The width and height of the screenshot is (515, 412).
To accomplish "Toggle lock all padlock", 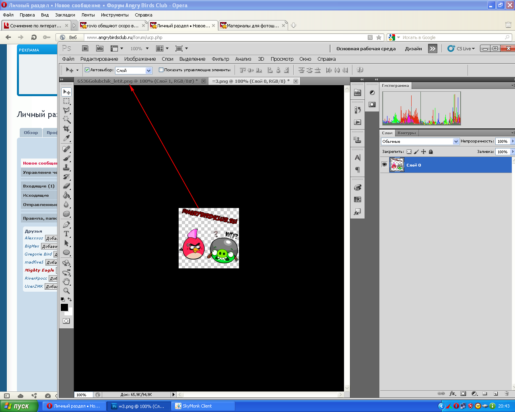I will [431, 152].
